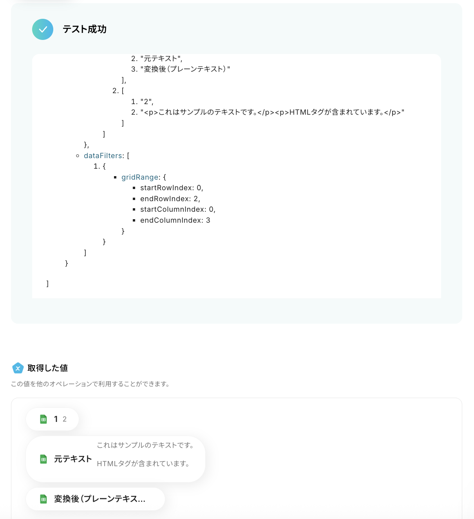Click the spreadsheet icon beside 変換後(プレーンテキス...
The width and height of the screenshot is (474, 519).
pyautogui.click(x=43, y=499)
